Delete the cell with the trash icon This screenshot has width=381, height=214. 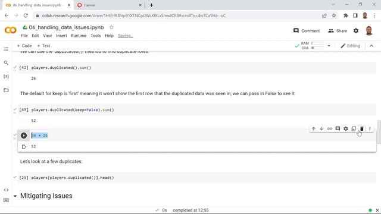(361, 128)
